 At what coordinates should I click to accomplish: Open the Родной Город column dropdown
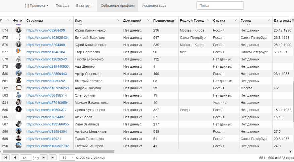[208, 21]
